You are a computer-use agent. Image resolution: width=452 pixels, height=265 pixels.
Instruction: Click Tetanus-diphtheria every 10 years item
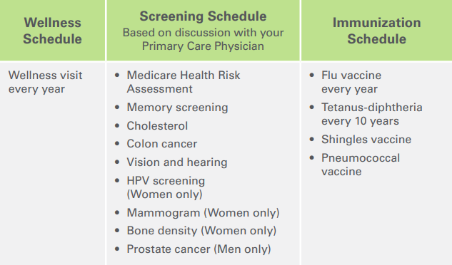click(x=372, y=114)
